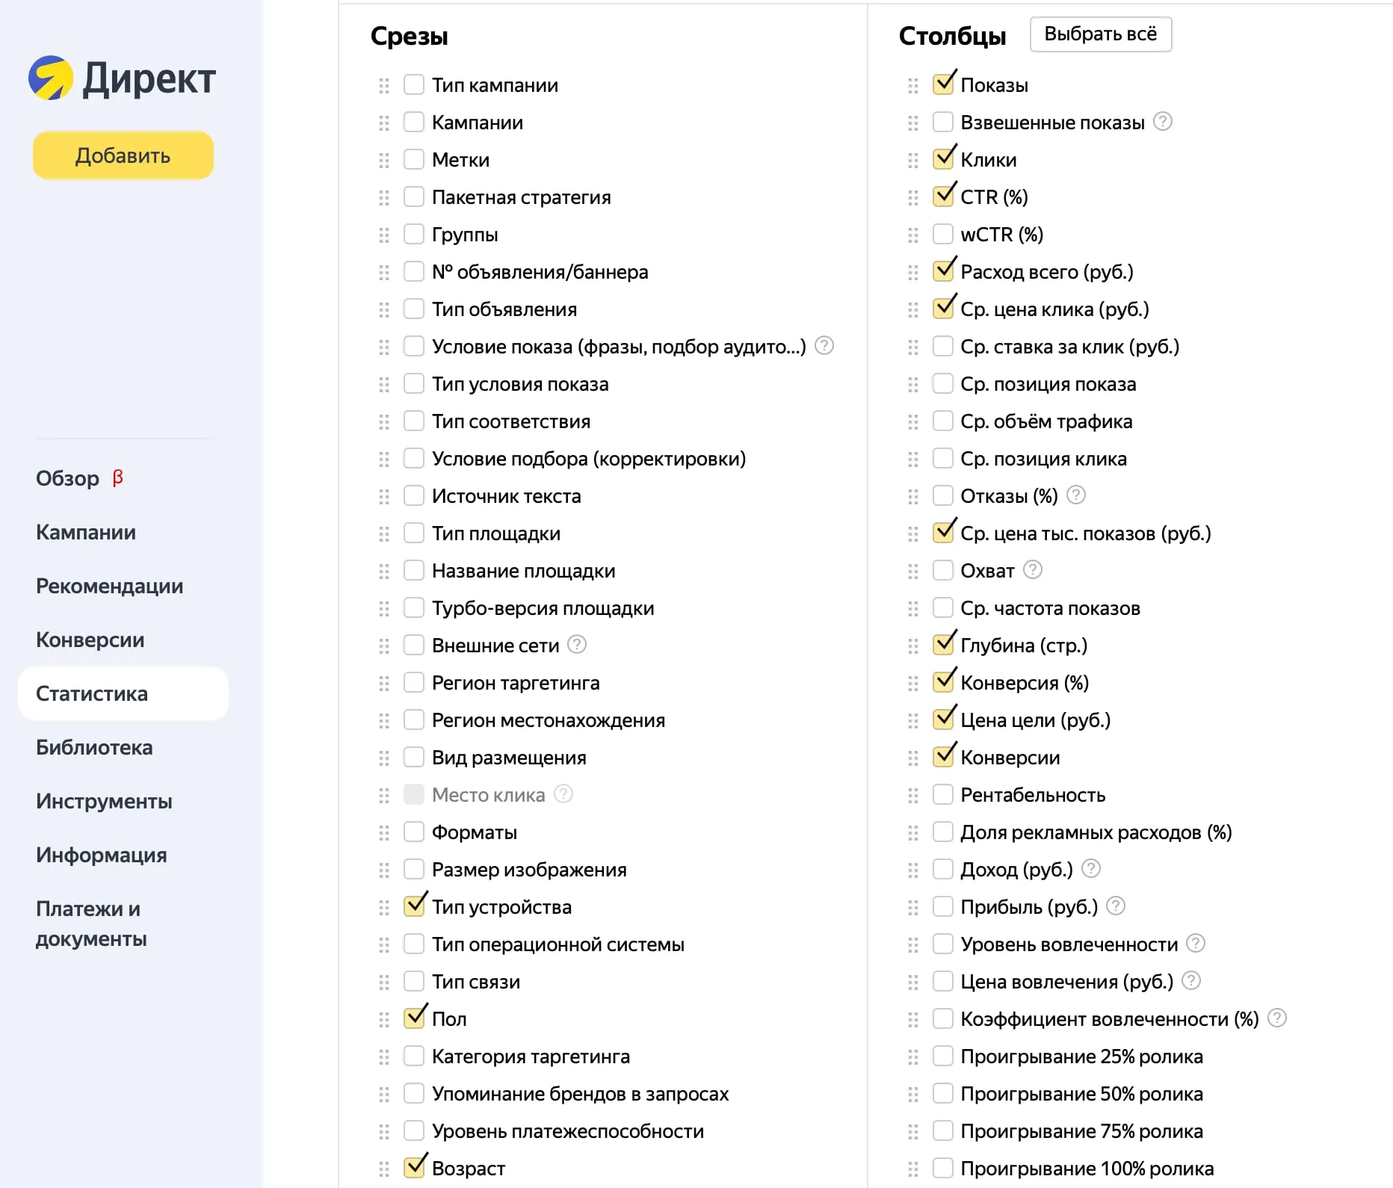This screenshot has height=1188, width=1393.
Task: Tick the wCTR (%) checkbox
Action: coord(943,234)
